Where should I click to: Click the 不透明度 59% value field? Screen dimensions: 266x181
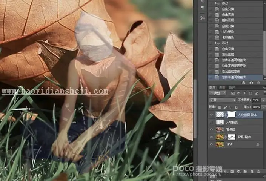257,100
